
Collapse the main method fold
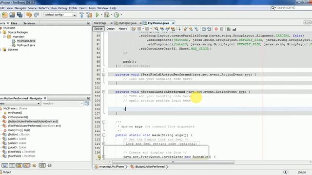pos(104,135)
